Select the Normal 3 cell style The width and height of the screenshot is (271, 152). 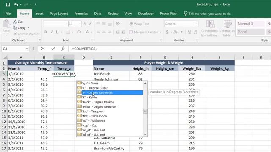coord(250,24)
